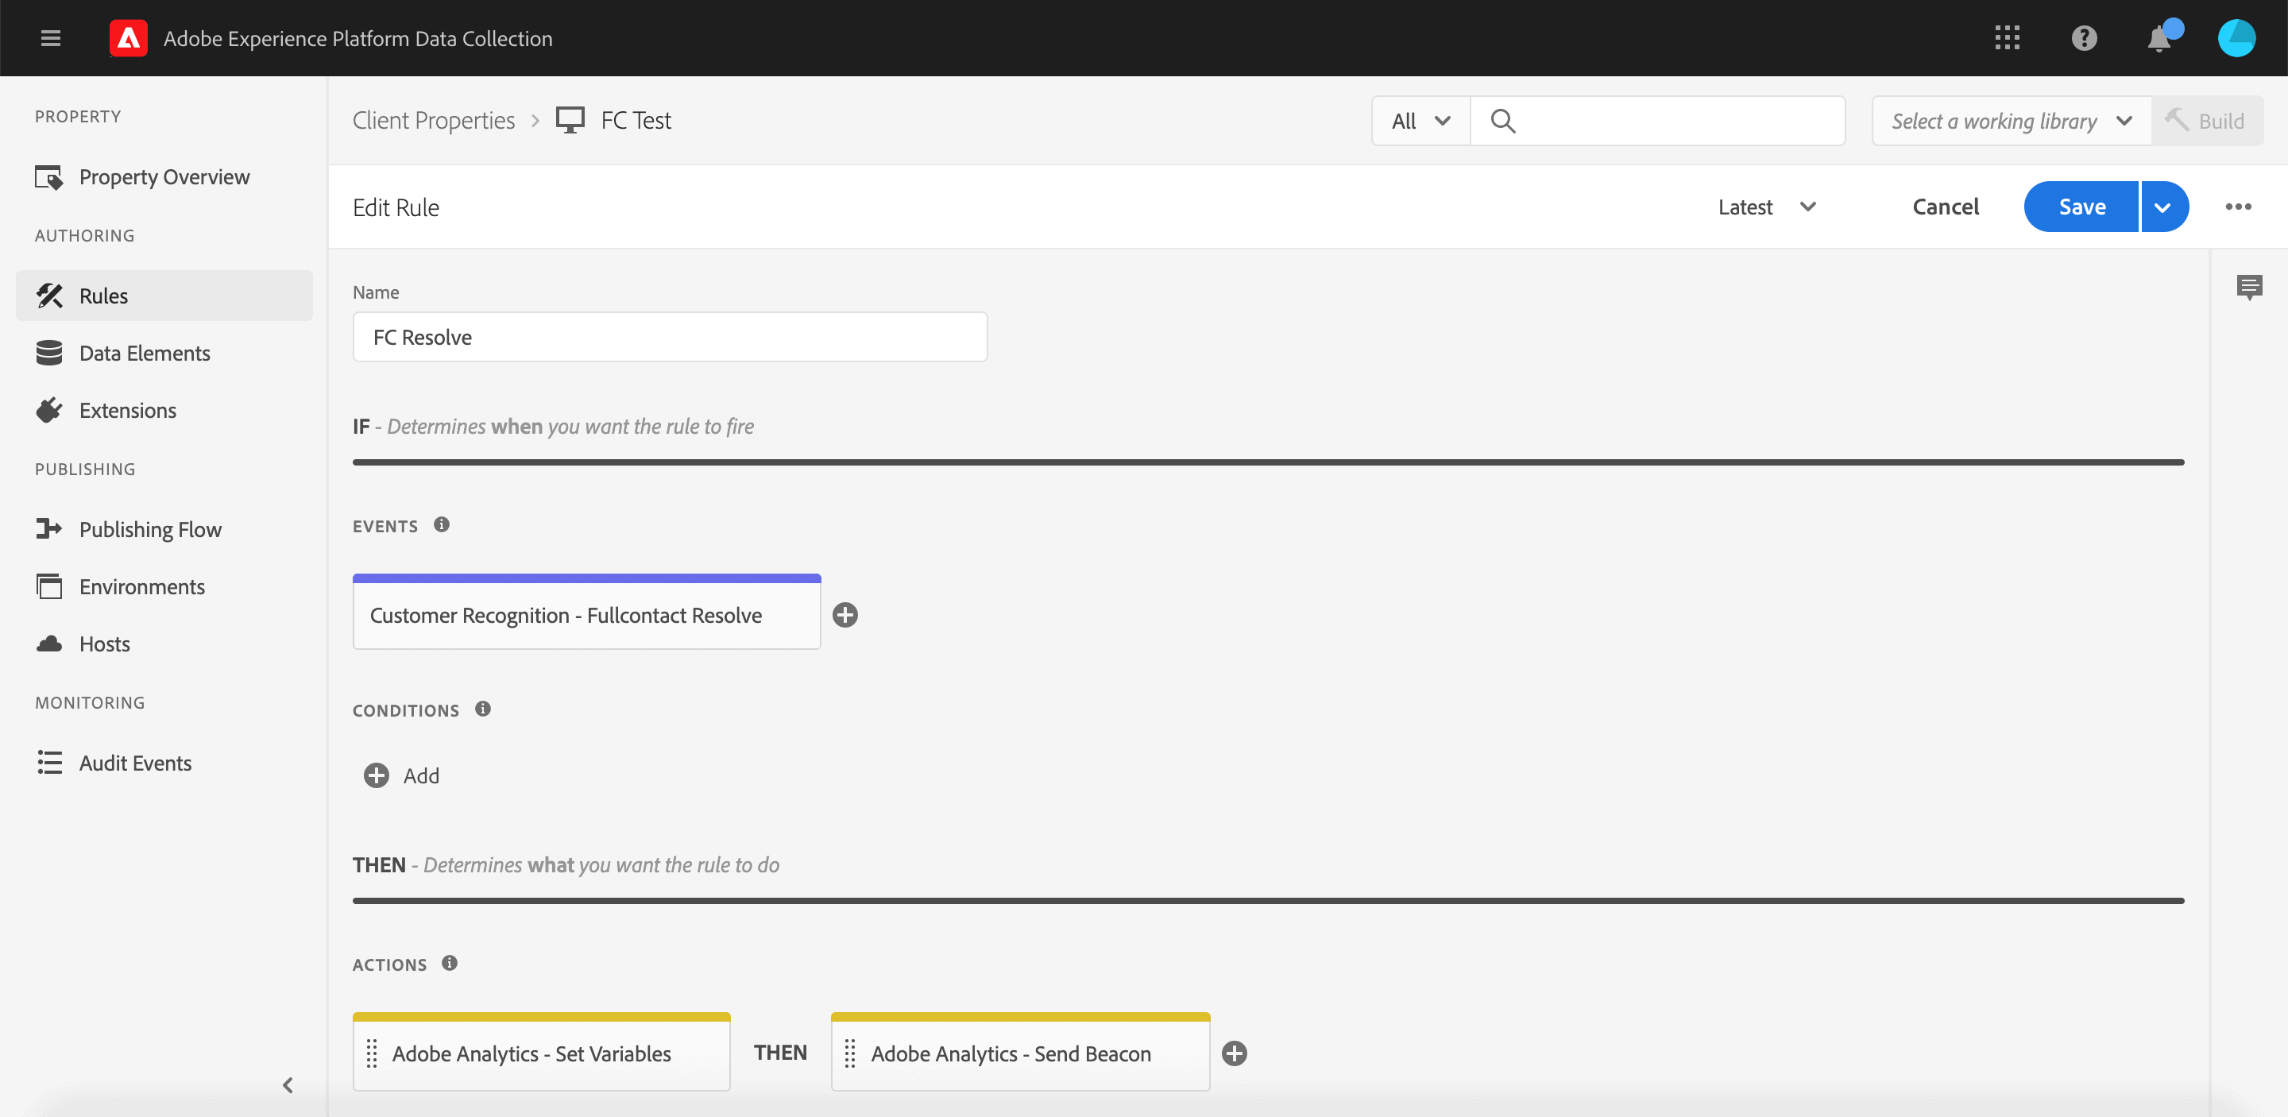Click the help question mark icon

pos(2084,38)
